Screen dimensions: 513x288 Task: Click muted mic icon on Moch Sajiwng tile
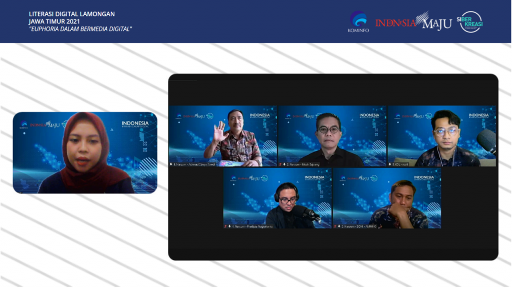click(x=281, y=164)
